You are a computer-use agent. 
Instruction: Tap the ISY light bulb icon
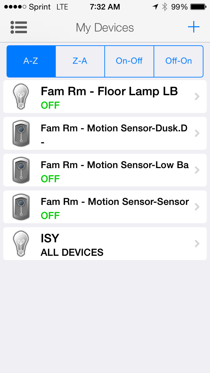click(x=21, y=243)
